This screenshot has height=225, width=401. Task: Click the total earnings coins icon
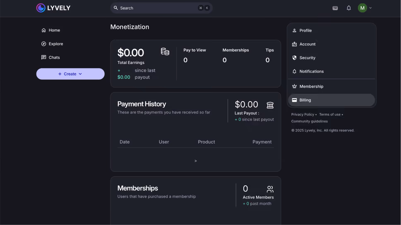tap(165, 52)
